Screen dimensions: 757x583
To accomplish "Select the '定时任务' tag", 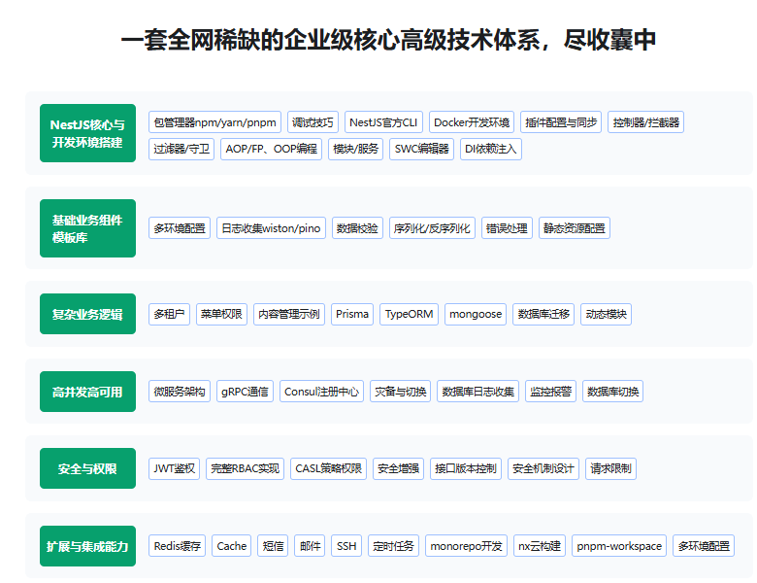I will (x=393, y=546).
